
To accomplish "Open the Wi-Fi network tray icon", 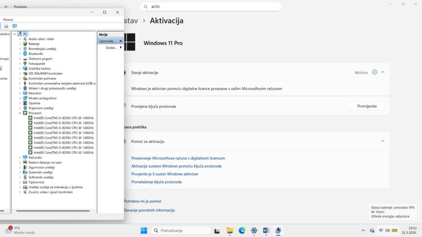I will click(x=381, y=231).
